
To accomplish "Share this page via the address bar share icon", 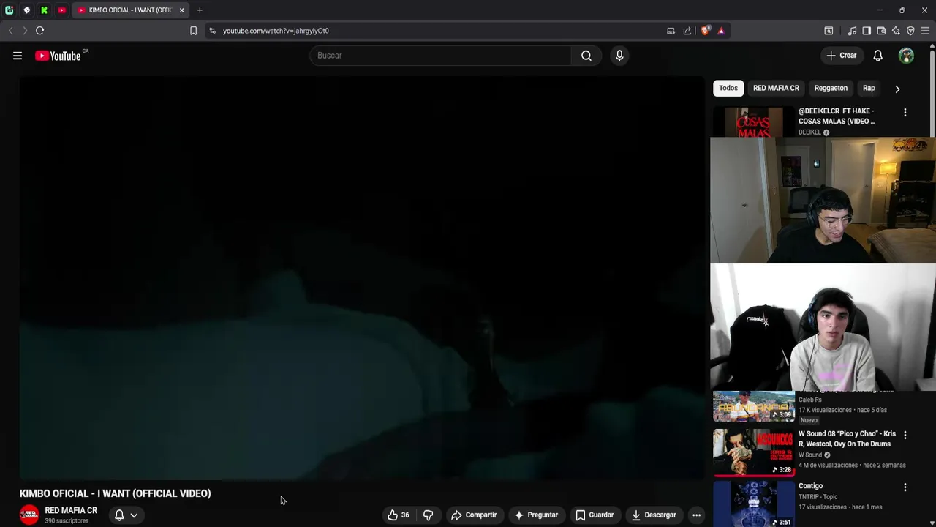I will [687, 31].
